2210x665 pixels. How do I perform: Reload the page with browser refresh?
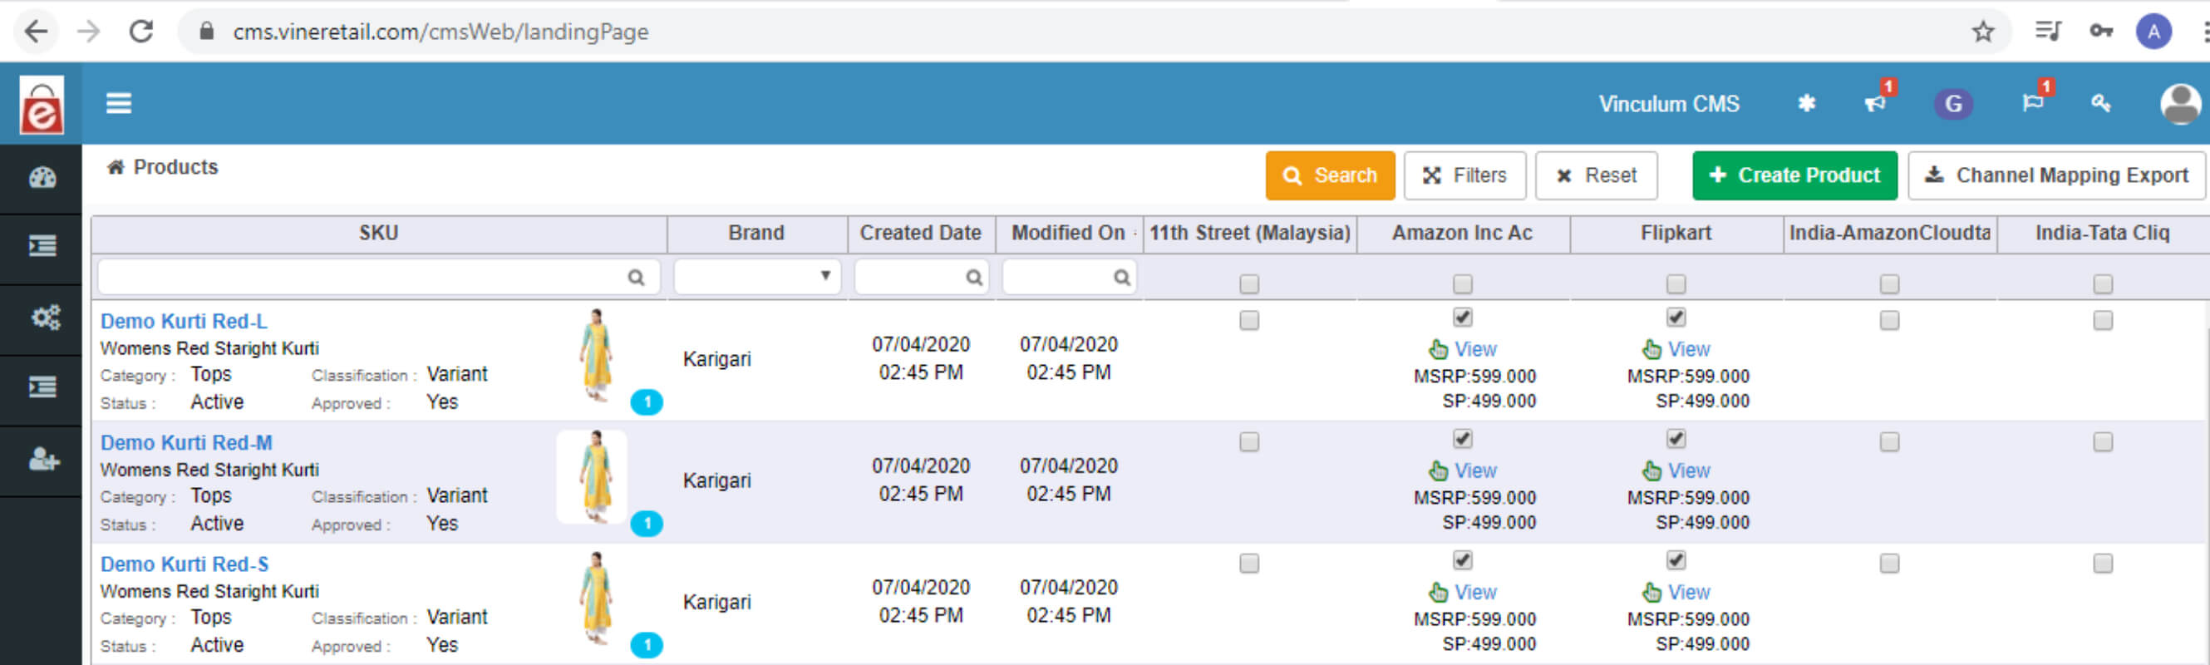click(x=140, y=32)
